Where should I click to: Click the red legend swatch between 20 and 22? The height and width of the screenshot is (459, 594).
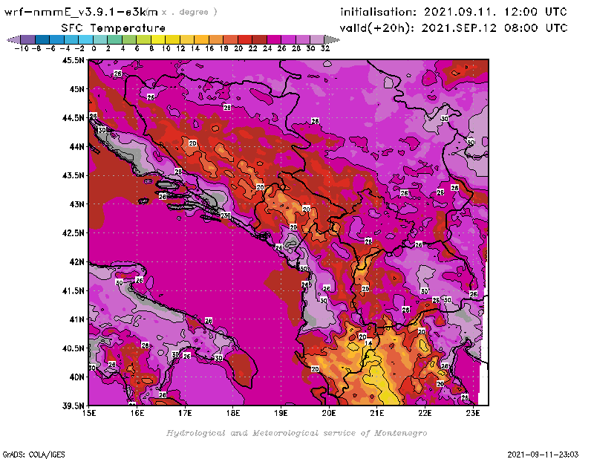[x=245, y=39]
